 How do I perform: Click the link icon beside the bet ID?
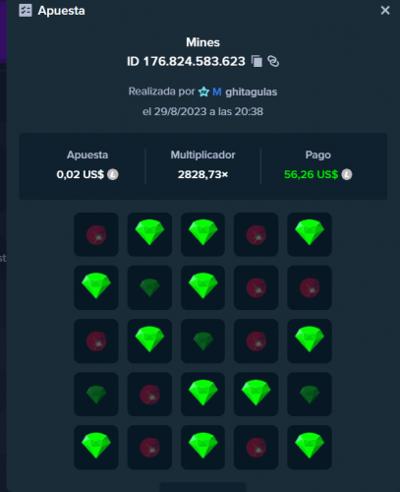[273, 61]
